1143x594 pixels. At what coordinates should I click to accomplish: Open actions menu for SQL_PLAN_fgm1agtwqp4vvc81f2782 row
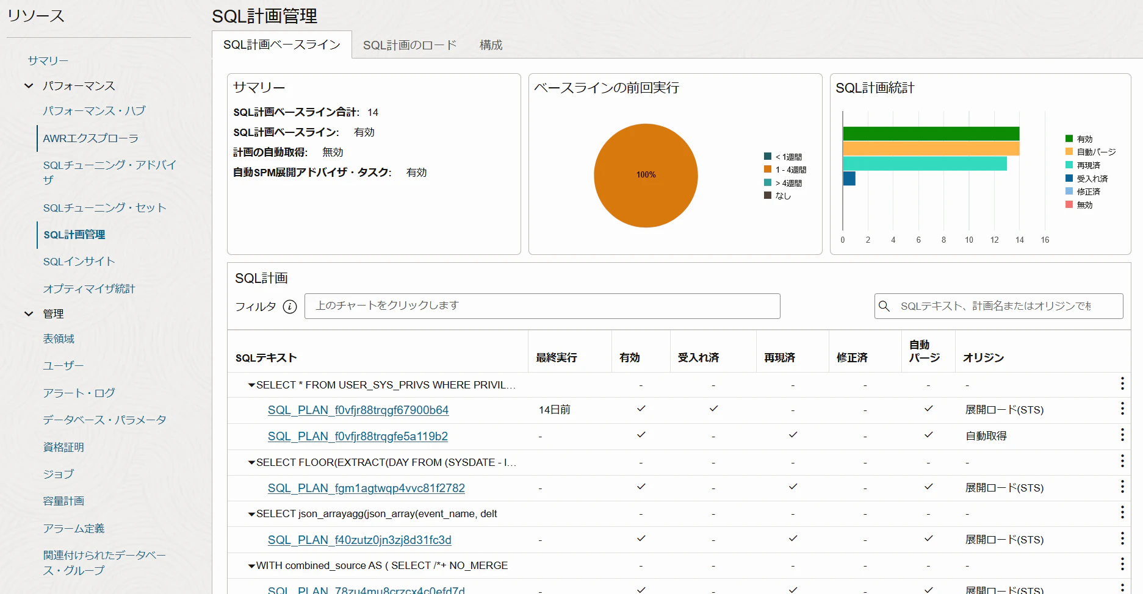(1122, 487)
